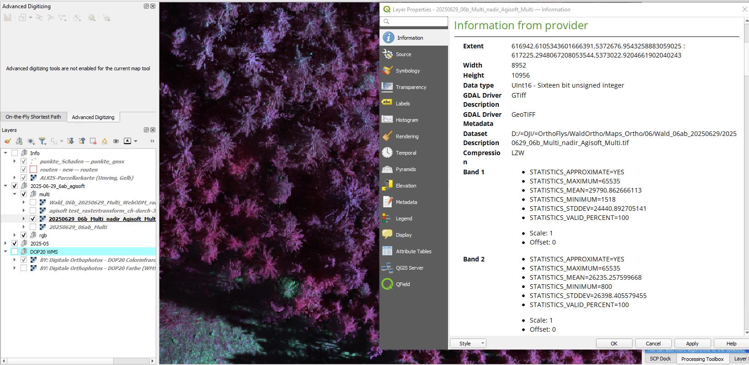The image size is (749, 365).
Task: Select the QField section icon
Action: point(387,284)
